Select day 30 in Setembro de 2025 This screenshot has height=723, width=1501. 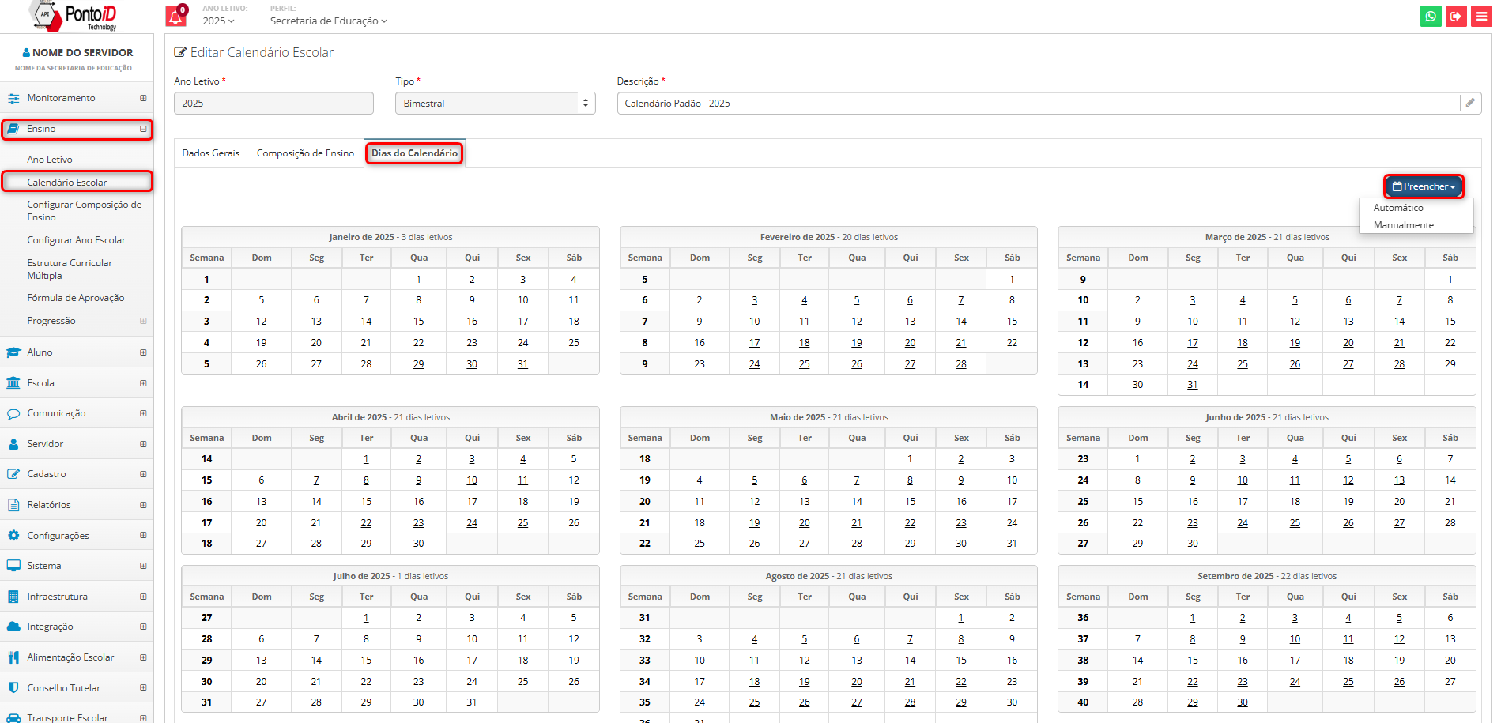1243,702
